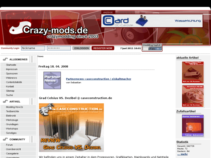Click the Nickname input field
Image resolution: width=211 pixels, height=158 pixels.
33,48
